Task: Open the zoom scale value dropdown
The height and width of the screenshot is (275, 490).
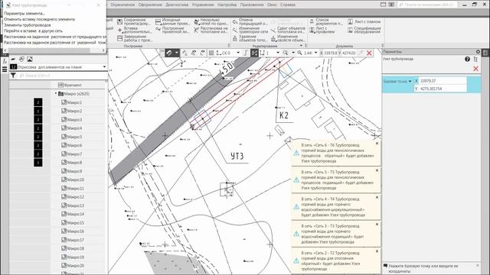Action: (316, 53)
